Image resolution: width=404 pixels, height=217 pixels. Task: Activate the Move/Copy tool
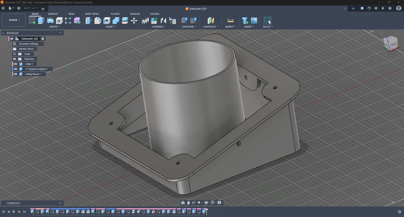[134, 21]
